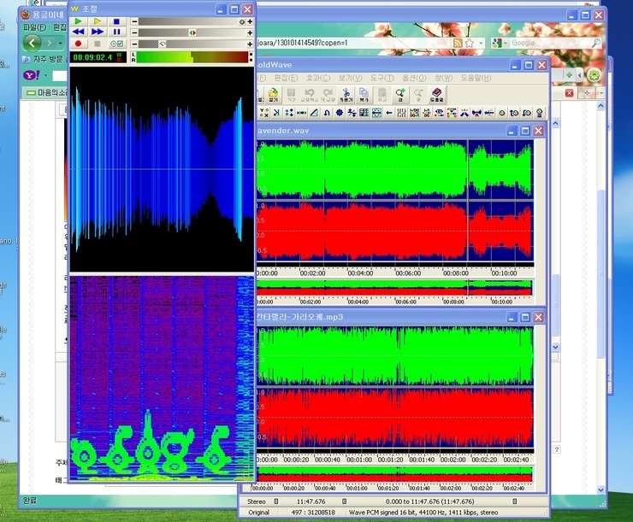The height and width of the screenshot is (522, 633).
Task: Open the 효과(C) effects menu
Action: pos(317,78)
